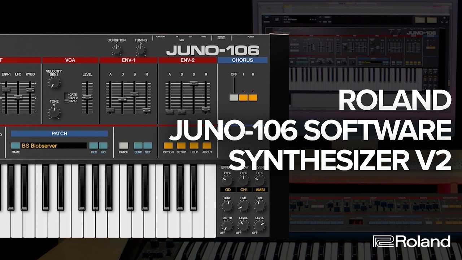Click the red ENV-1 section header
The height and width of the screenshot is (260, 462).
[128, 60]
